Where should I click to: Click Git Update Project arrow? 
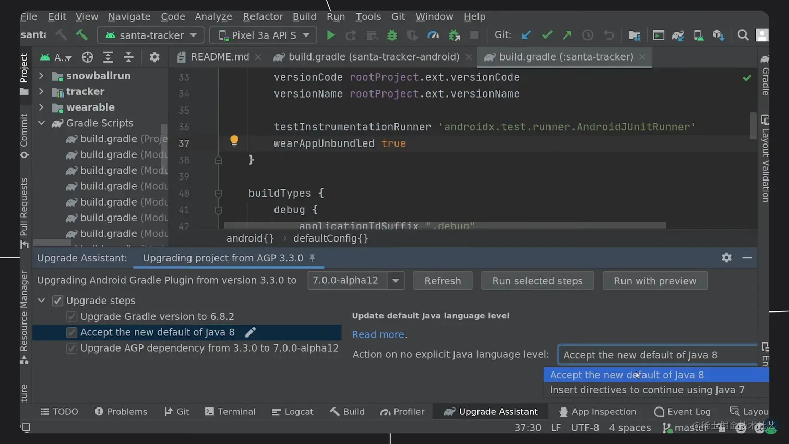526,35
